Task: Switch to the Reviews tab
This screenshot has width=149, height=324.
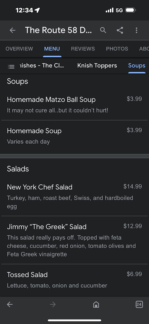Action: [x=83, y=49]
